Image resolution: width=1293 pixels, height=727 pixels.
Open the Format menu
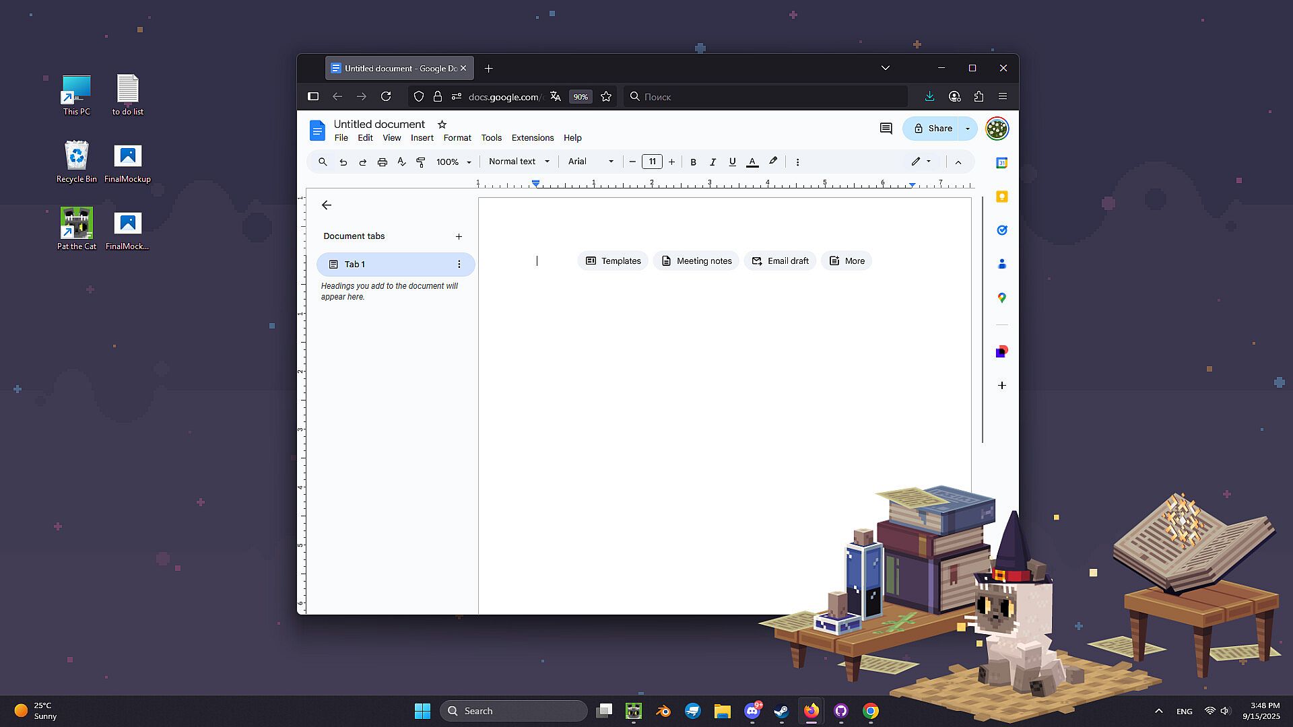pos(457,138)
